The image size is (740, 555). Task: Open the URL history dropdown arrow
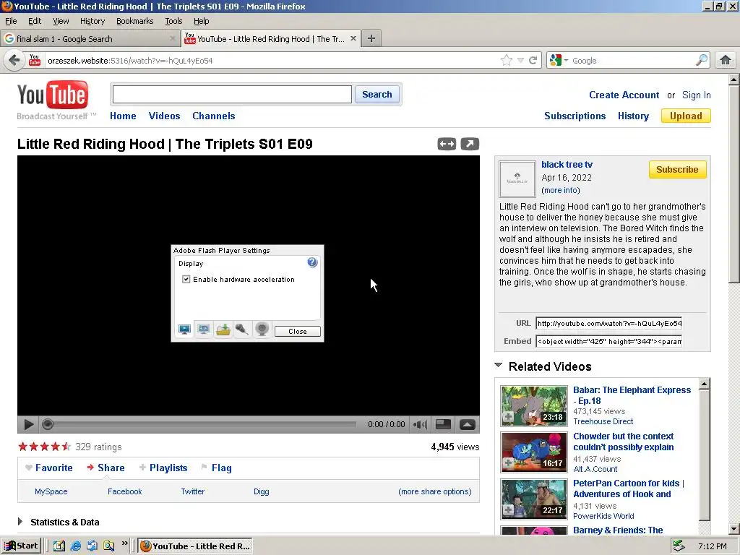pyautogui.click(x=520, y=61)
